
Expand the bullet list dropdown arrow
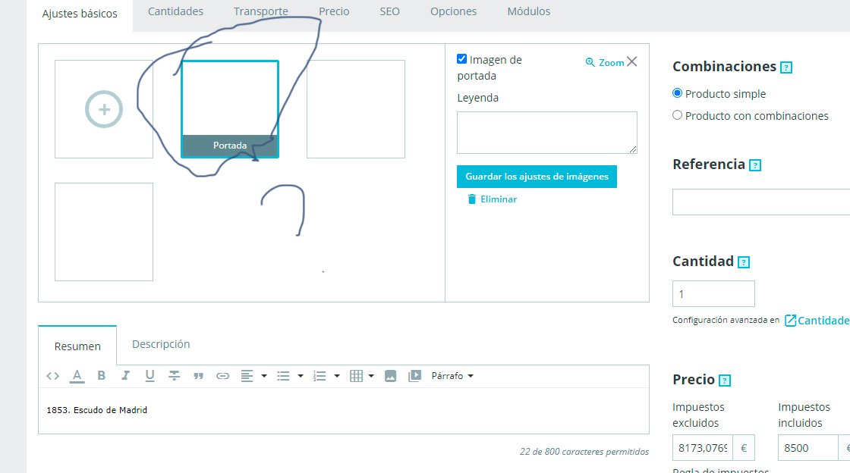coord(301,375)
